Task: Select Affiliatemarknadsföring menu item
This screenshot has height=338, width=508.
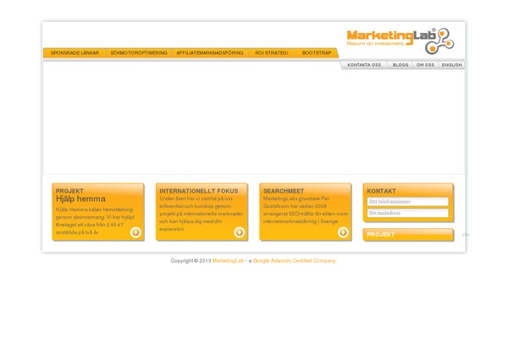Action: 210,52
